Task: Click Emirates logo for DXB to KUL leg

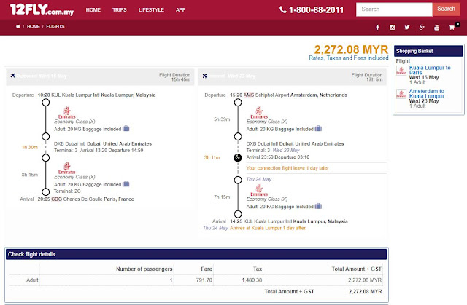Action: (x=259, y=190)
